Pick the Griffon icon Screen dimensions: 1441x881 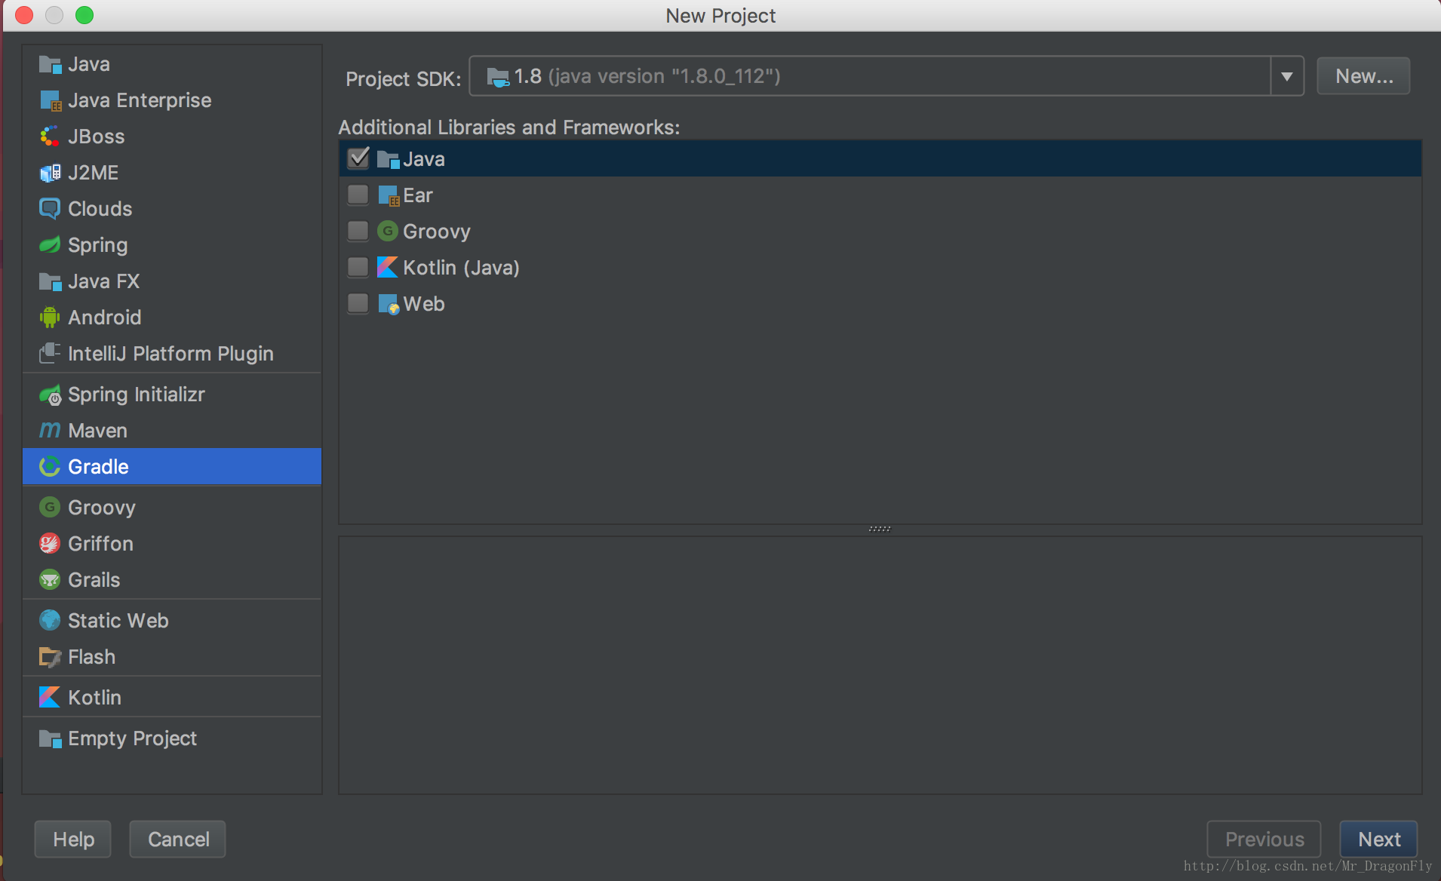click(x=50, y=544)
